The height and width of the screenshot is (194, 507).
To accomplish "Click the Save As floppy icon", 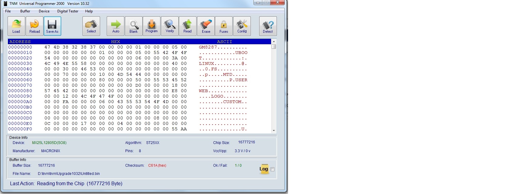I will click(52, 26).
